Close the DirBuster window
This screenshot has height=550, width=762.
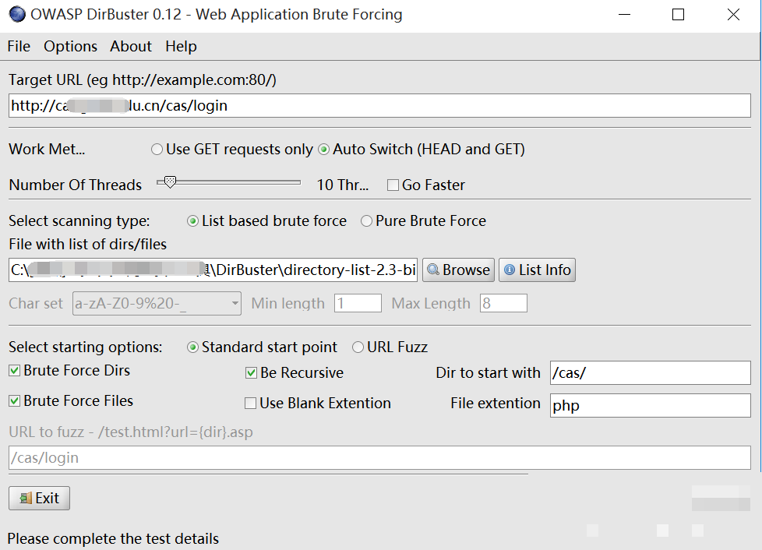pyautogui.click(x=733, y=15)
